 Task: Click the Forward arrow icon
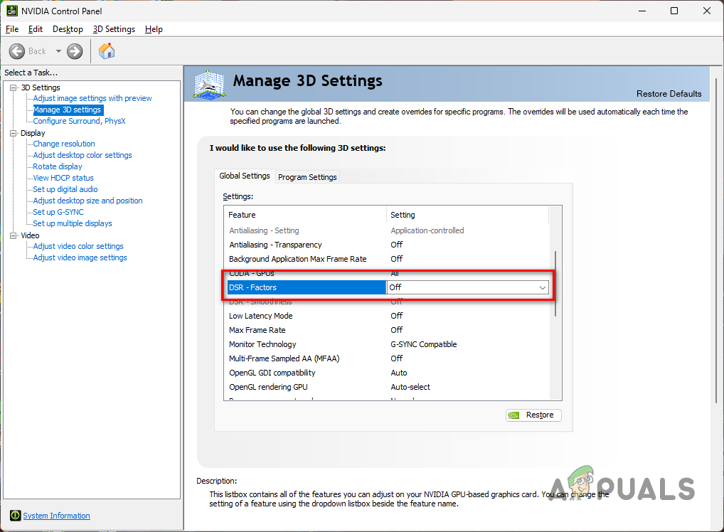pos(75,51)
